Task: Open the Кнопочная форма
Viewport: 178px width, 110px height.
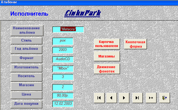Action: tap(135, 44)
